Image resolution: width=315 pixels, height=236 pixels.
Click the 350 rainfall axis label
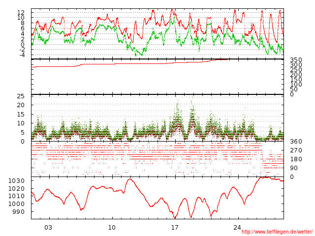pos(296,60)
